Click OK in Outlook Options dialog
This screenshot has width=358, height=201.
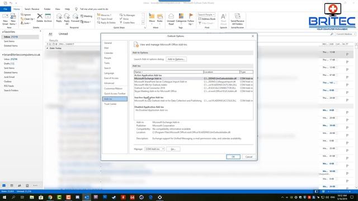tap(233, 157)
